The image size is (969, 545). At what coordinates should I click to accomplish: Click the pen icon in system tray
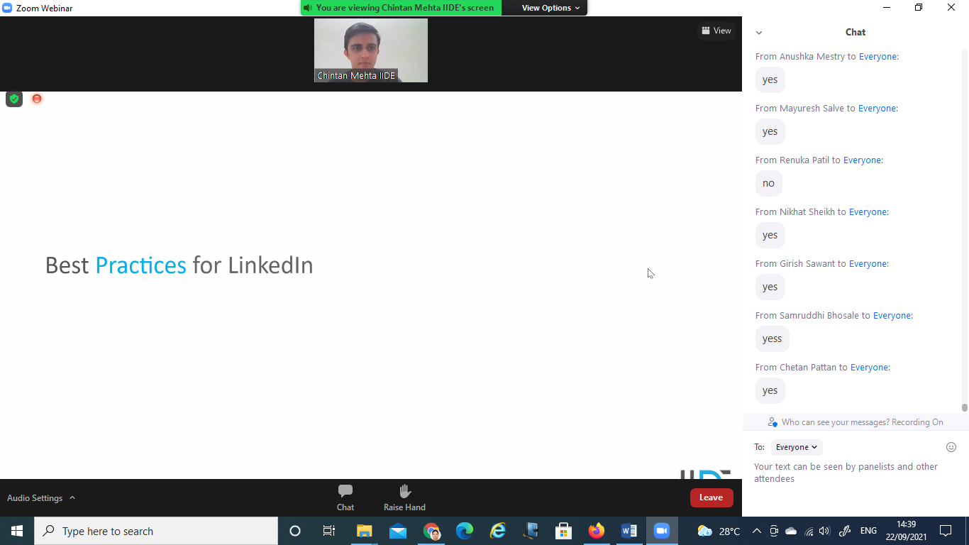pos(844,531)
